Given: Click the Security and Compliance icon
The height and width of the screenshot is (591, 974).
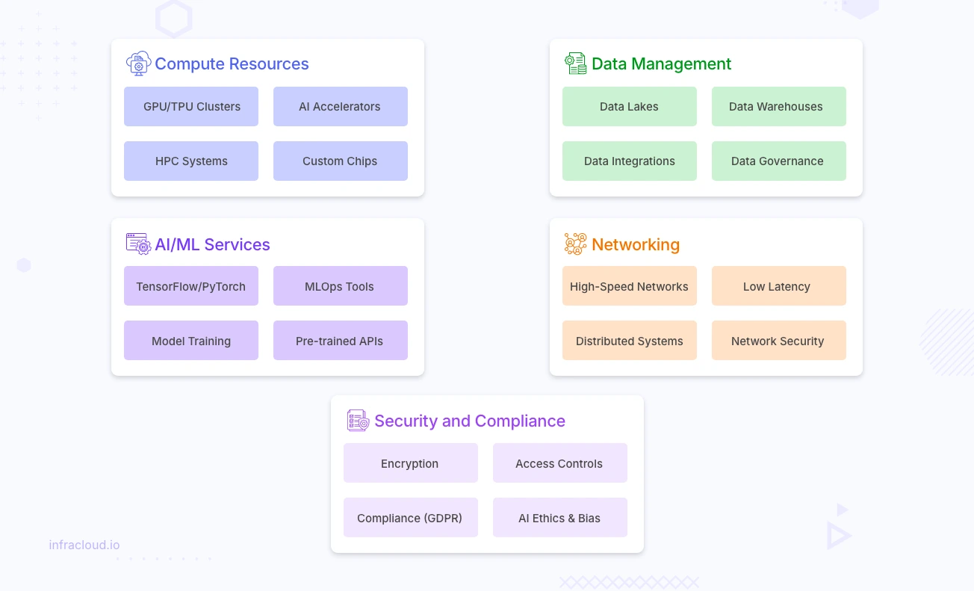Looking at the screenshot, I should coord(358,421).
